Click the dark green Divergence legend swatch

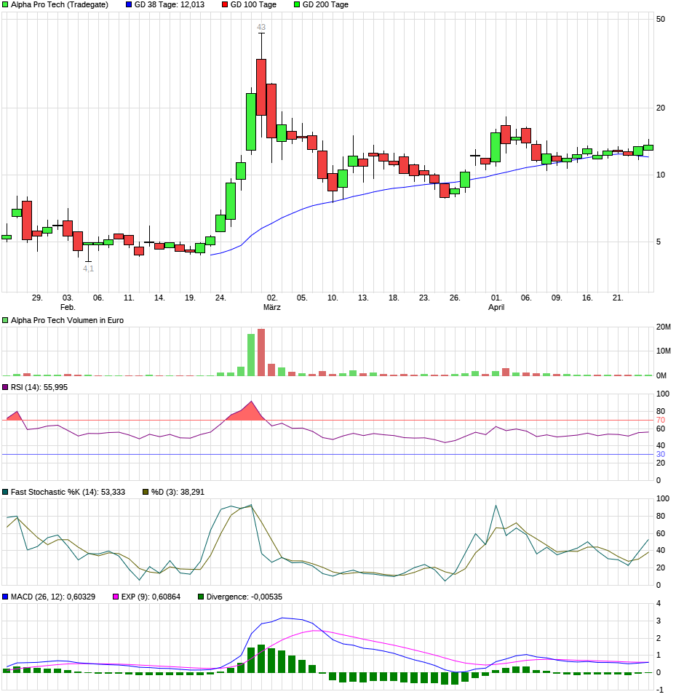coord(201,597)
